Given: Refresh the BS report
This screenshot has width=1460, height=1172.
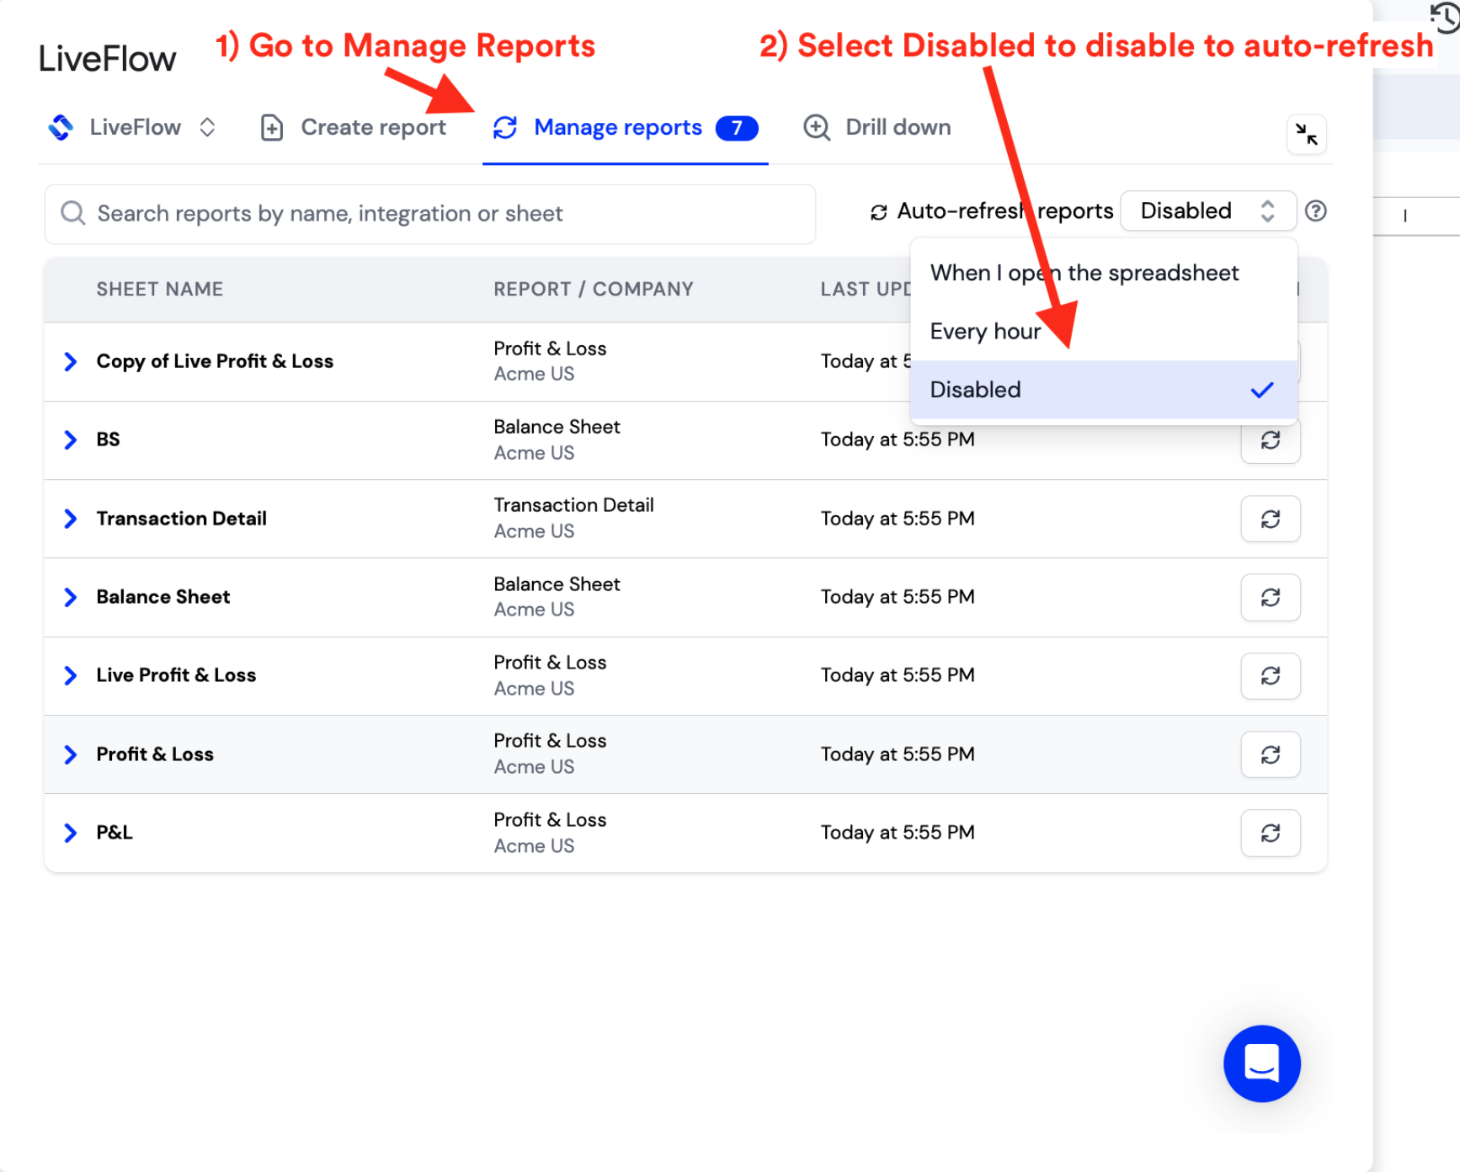Looking at the screenshot, I should pyautogui.click(x=1271, y=440).
